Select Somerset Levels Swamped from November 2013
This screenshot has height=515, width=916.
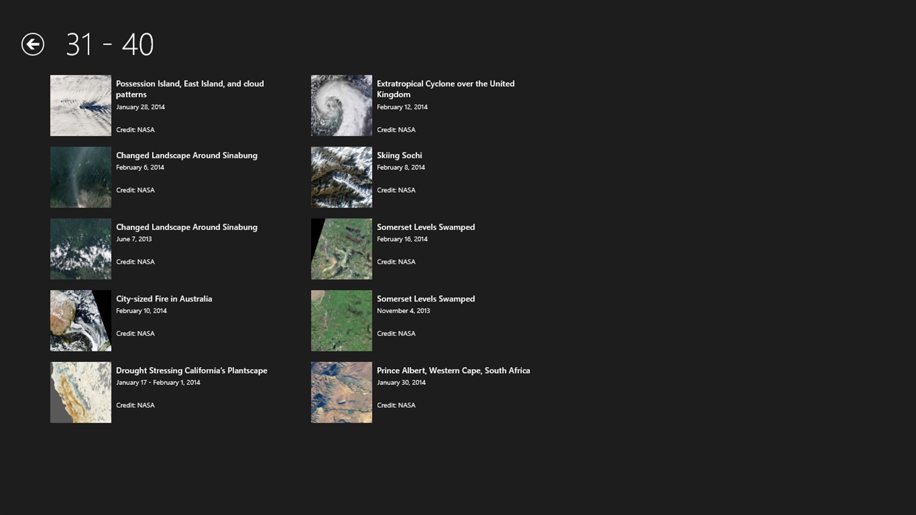click(x=426, y=298)
